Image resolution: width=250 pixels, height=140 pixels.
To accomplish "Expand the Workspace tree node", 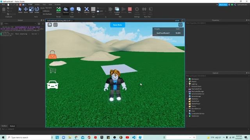I will (x=187, y=79).
